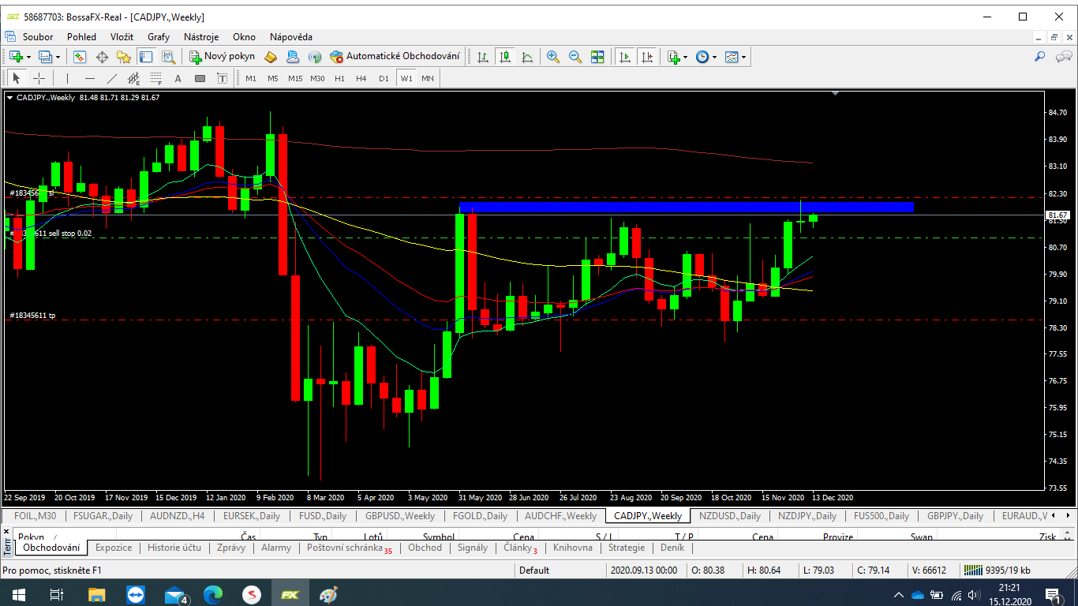
Task: Open the Historie účtu terminal tab
Action: click(174, 548)
